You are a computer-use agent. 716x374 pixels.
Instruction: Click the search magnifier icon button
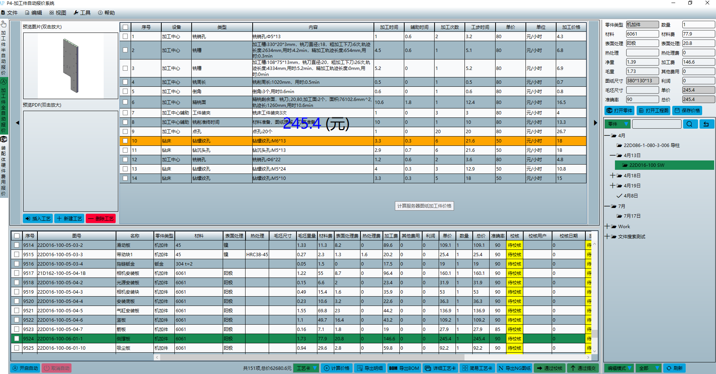click(690, 124)
